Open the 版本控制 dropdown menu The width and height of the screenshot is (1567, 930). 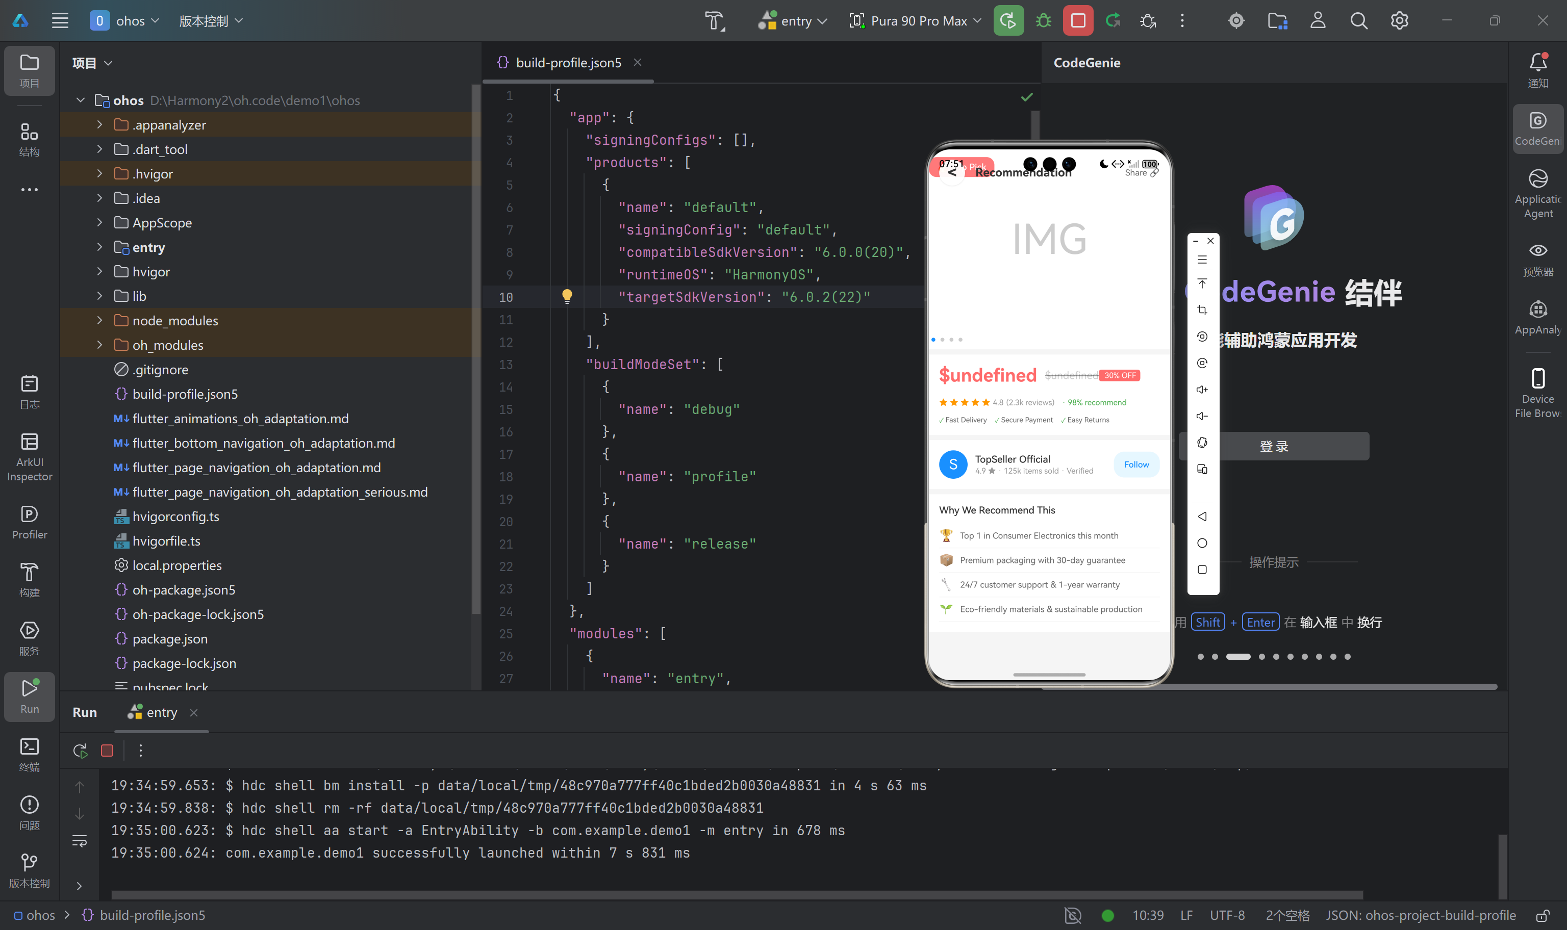[211, 21]
